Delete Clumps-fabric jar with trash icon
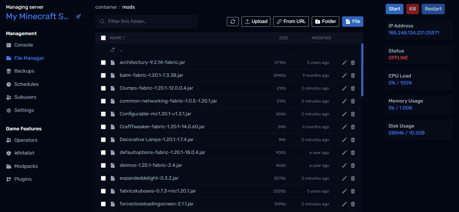Screen dimensions: 459x212 353,88
